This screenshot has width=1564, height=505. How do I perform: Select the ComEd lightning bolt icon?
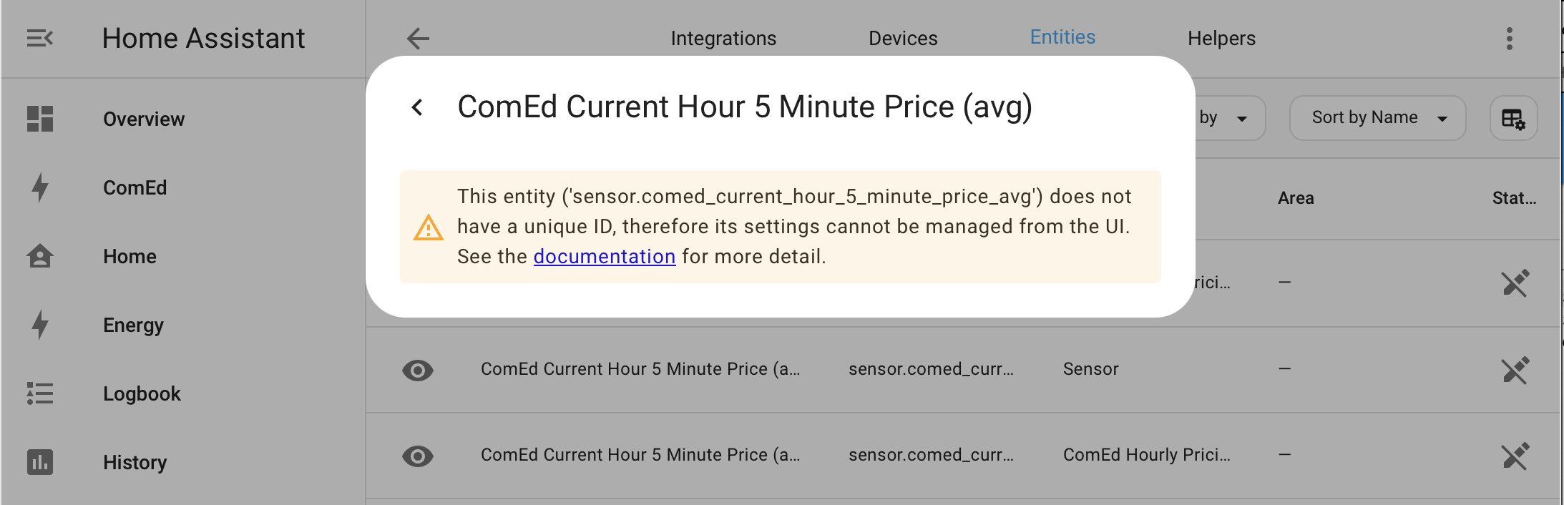click(40, 187)
